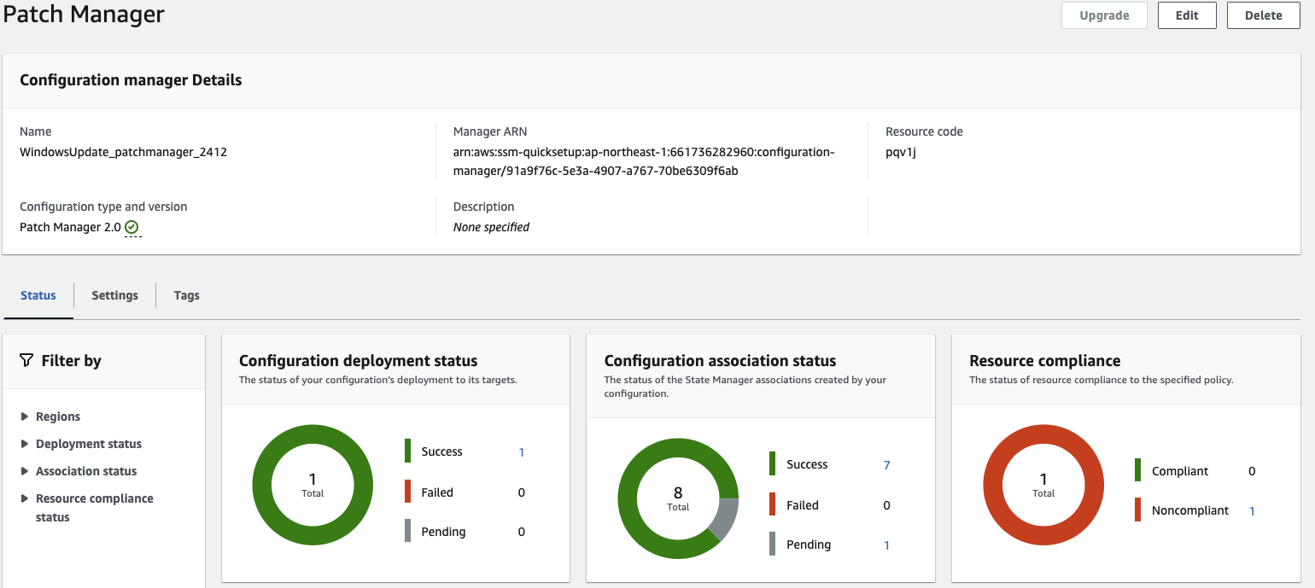Screen dimensions: 1315x588
Task: Click the Upgrade button
Action: pyautogui.click(x=1104, y=15)
